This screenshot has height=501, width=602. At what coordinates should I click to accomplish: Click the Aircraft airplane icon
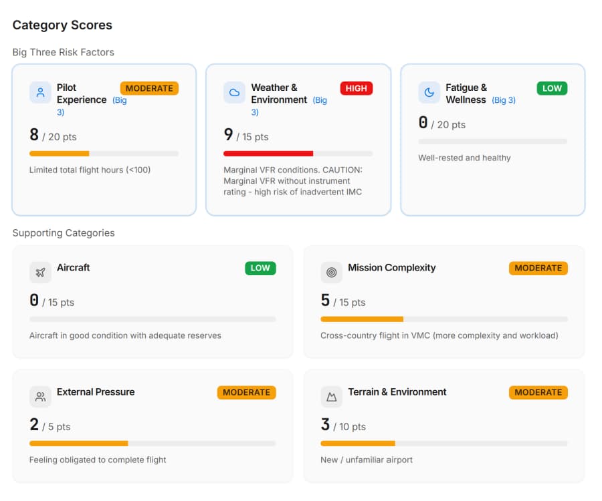[40, 273]
